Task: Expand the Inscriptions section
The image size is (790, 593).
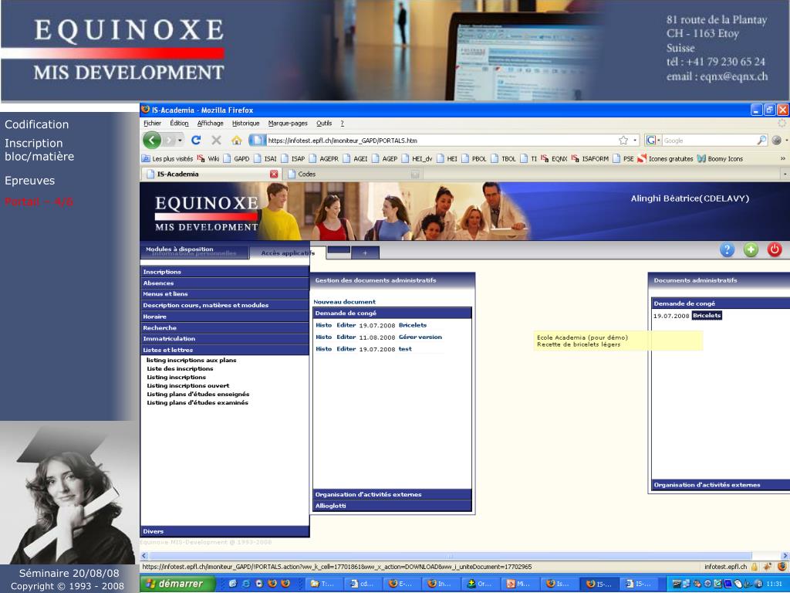Action: click(225, 272)
